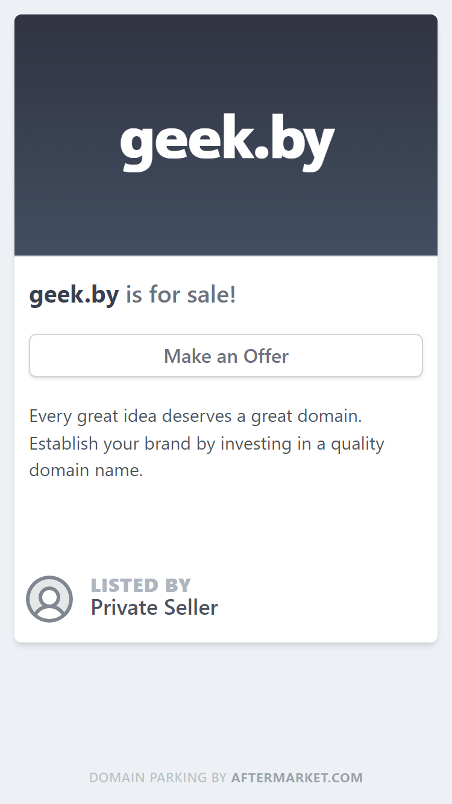Click the Make an Offer button
This screenshot has height=804, width=452.
coord(226,356)
